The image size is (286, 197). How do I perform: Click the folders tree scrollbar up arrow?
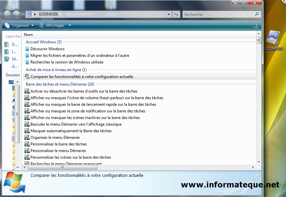click(18, 82)
